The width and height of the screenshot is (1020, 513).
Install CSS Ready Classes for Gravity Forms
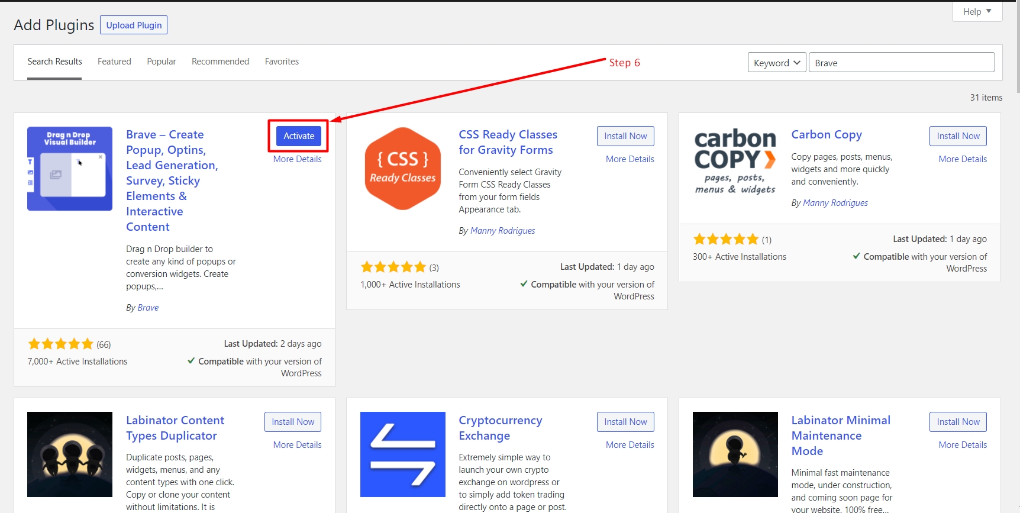(625, 136)
